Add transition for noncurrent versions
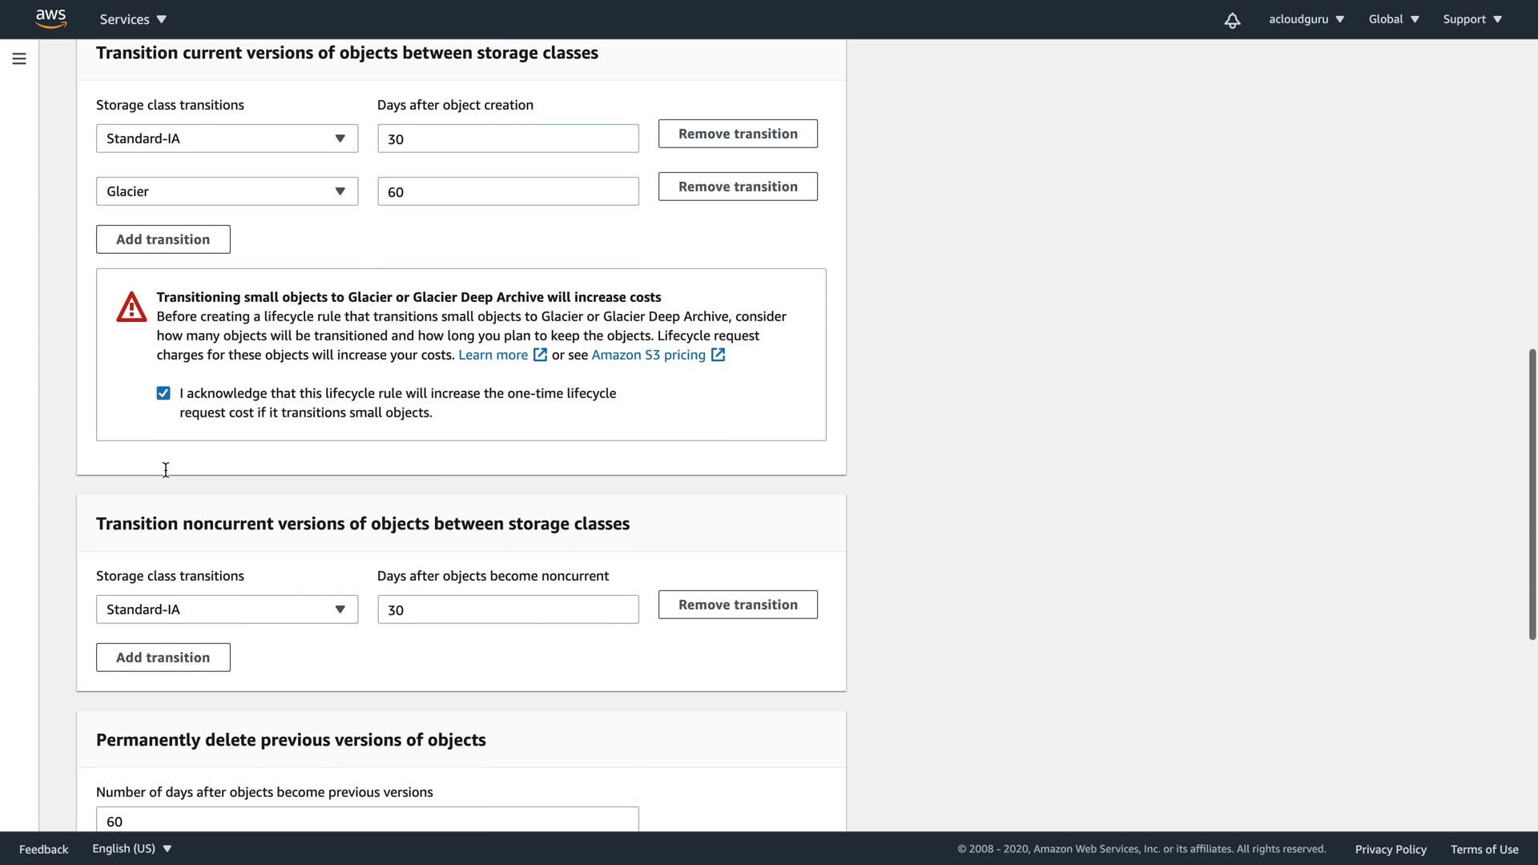Image resolution: width=1538 pixels, height=865 pixels. [163, 658]
